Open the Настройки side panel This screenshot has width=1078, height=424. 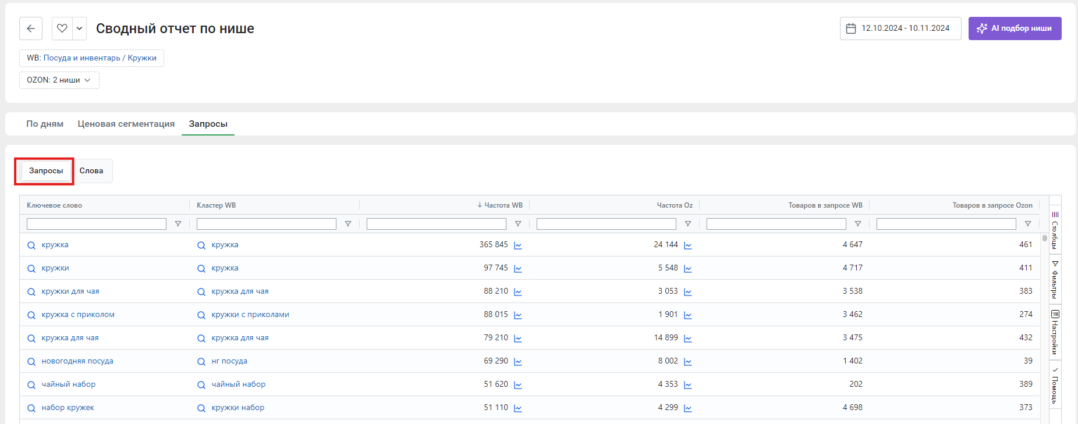coord(1055,332)
